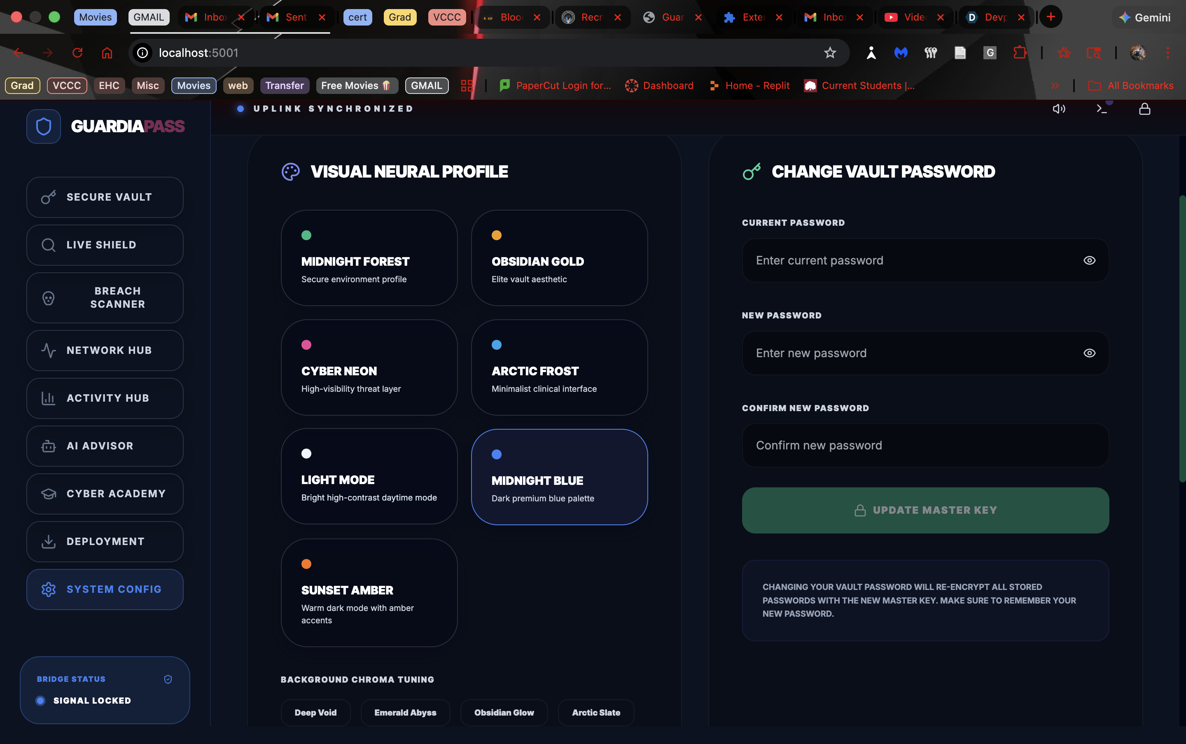Open Breach Scanner in sidebar

tap(105, 298)
